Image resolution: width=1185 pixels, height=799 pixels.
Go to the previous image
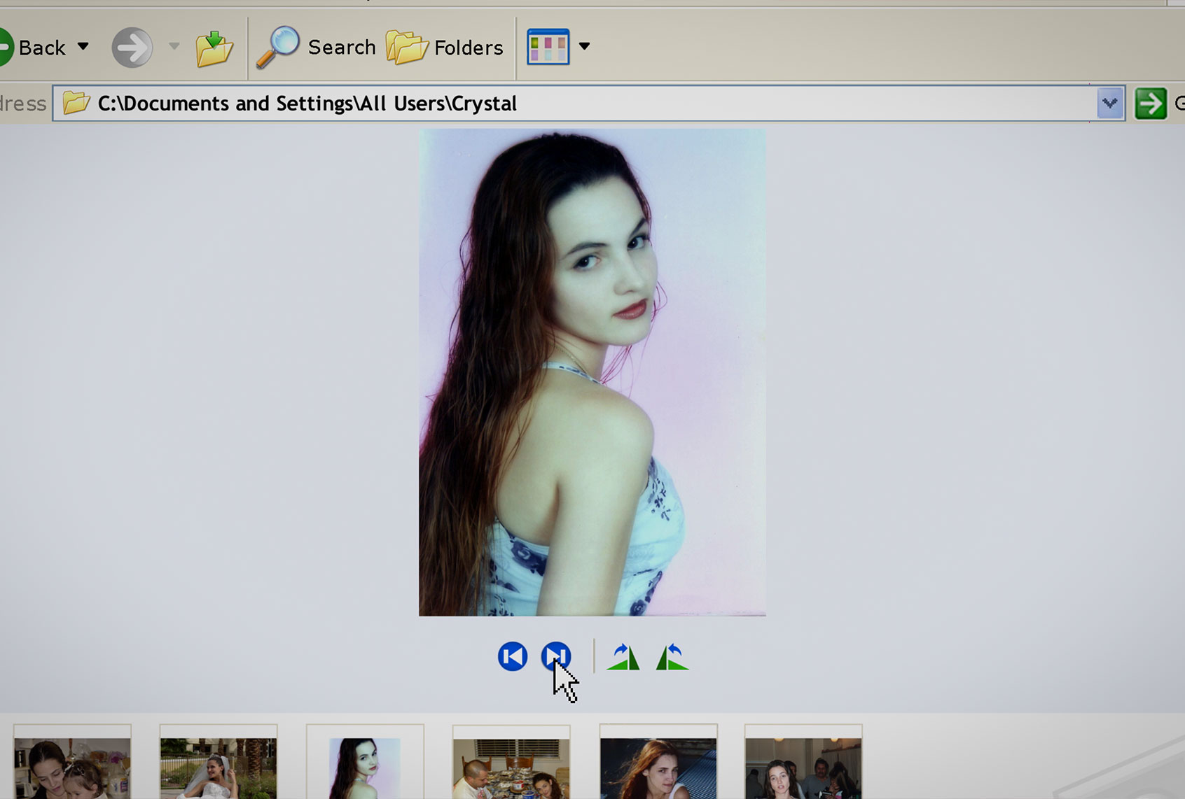click(x=513, y=656)
